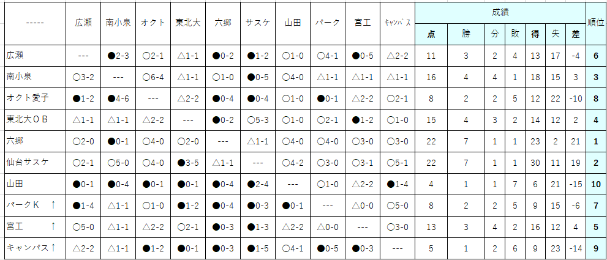
Task: Click the 順位 column header
Action: pyautogui.click(x=596, y=23)
